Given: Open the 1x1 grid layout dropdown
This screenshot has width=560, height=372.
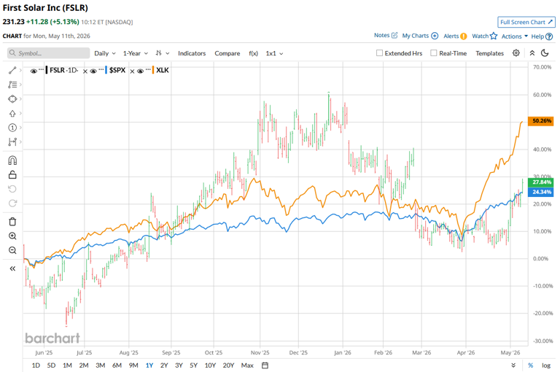Looking at the screenshot, I should pos(274,53).
